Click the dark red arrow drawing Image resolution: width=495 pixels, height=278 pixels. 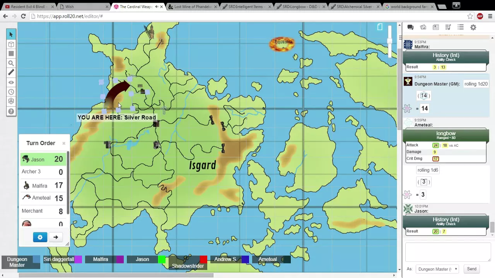[x=118, y=94]
